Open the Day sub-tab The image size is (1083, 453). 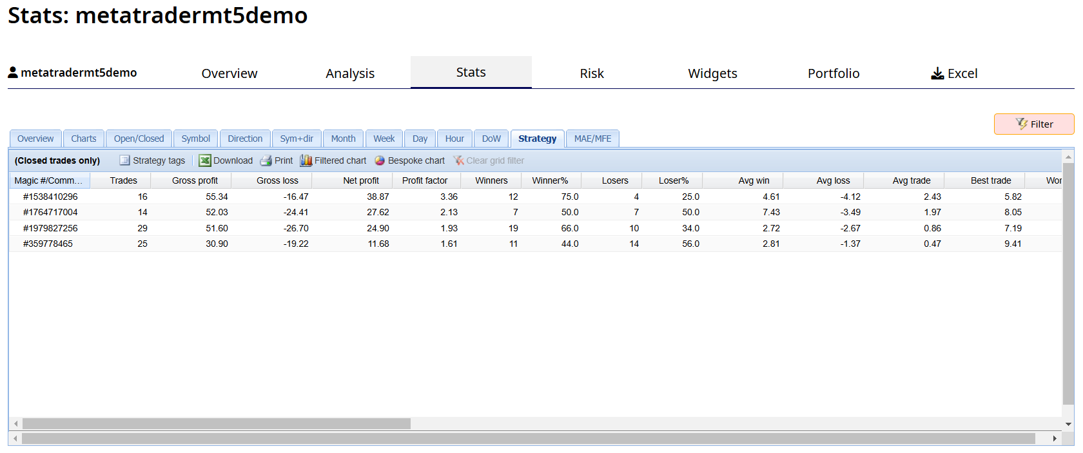[x=420, y=139]
